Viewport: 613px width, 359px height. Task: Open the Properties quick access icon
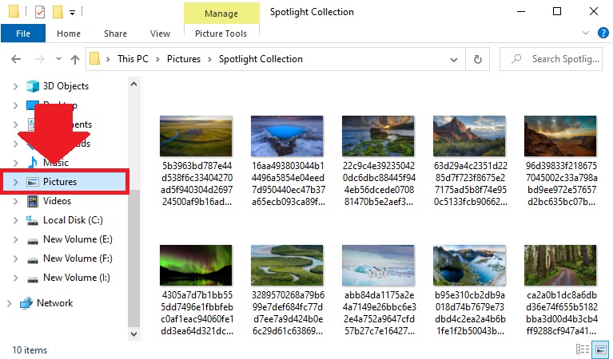(40, 12)
